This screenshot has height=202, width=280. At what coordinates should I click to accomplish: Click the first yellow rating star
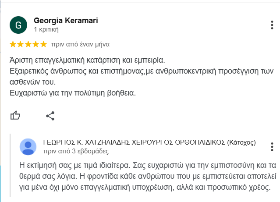point(13,44)
